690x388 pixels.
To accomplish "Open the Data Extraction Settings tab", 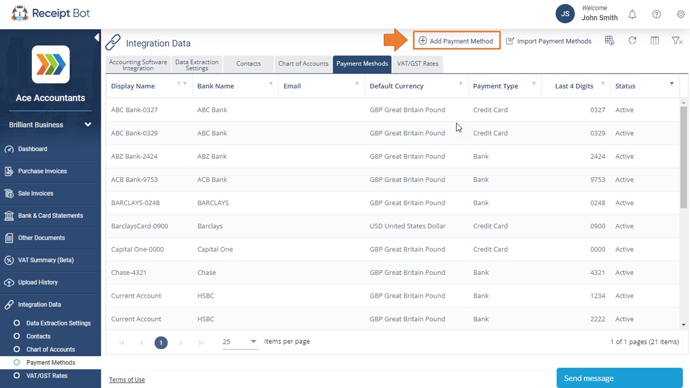I will [197, 65].
